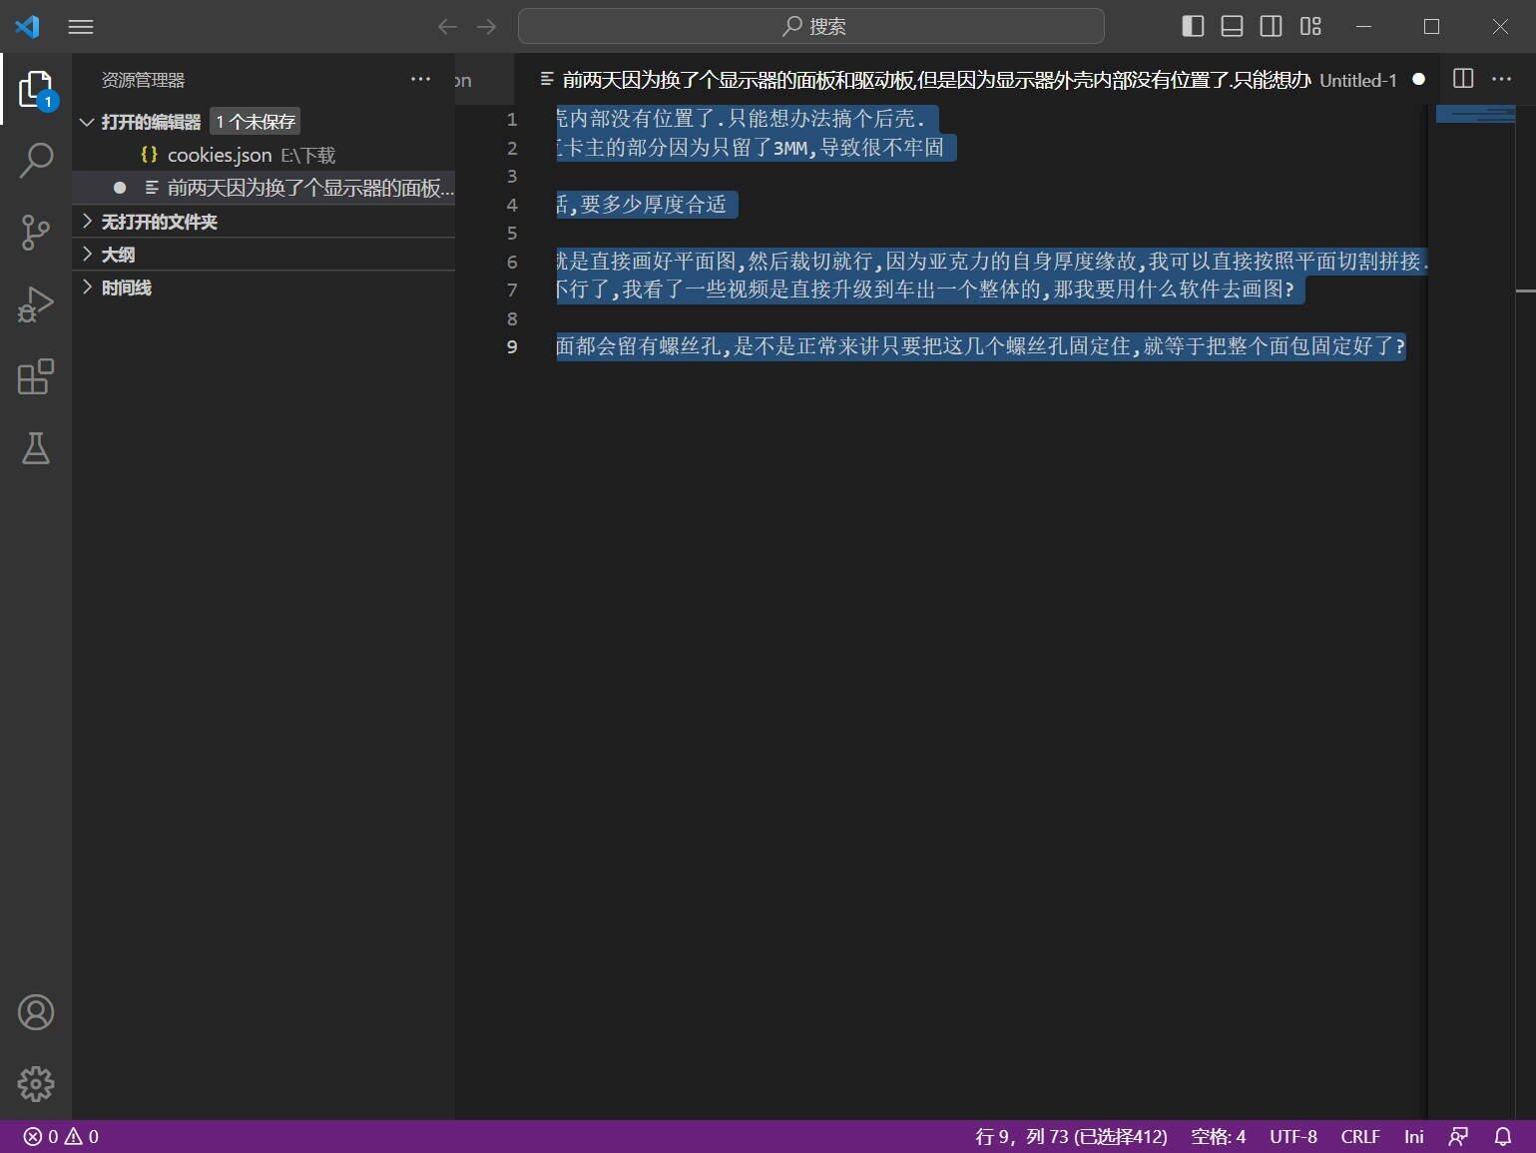This screenshot has width=1536, height=1153.
Task: Toggle the bottom panel layout icon
Action: pos(1232,27)
